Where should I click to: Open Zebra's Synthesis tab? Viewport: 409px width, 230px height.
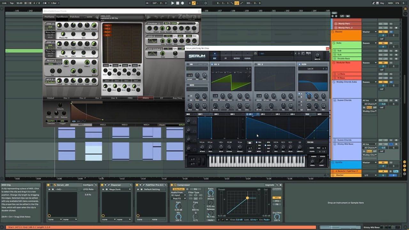coord(62,17)
